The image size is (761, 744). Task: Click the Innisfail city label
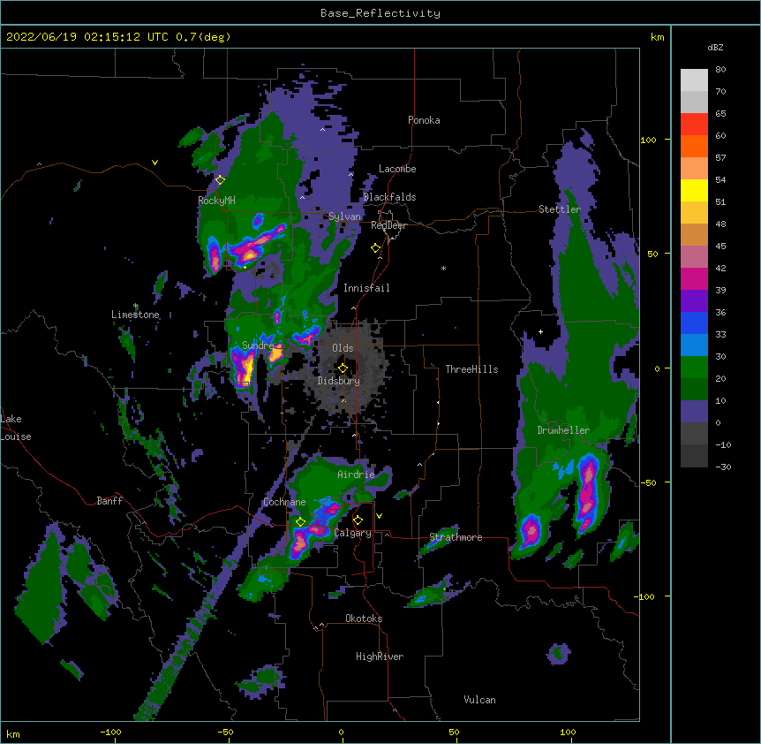click(366, 288)
